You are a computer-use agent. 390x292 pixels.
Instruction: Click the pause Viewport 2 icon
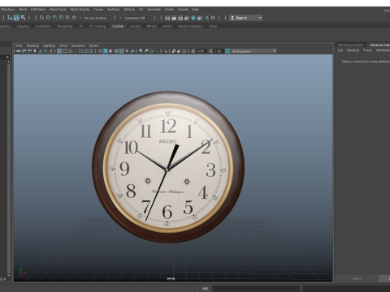[x=213, y=18]
